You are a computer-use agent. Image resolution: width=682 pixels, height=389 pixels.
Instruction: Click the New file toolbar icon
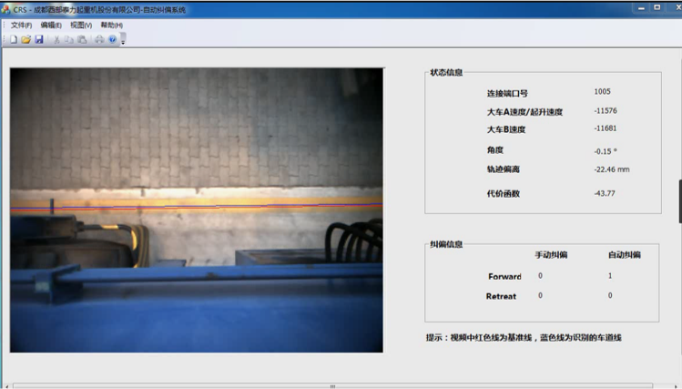[14, 40]
